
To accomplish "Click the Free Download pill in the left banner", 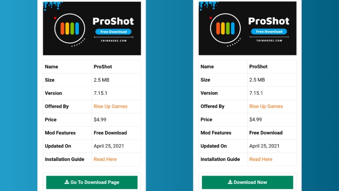I will pyautogui.click(x=113, y=32).
